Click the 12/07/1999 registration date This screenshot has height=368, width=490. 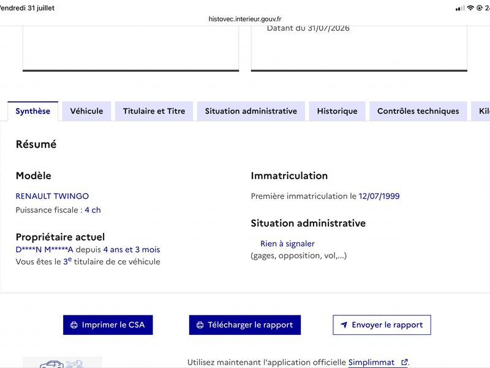379,196
